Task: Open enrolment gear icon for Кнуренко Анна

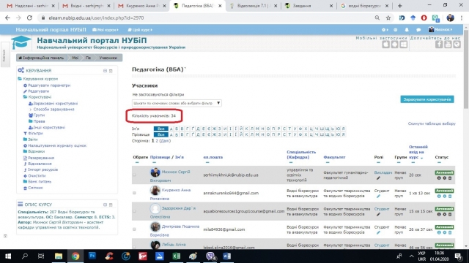Action: point(445,197)
